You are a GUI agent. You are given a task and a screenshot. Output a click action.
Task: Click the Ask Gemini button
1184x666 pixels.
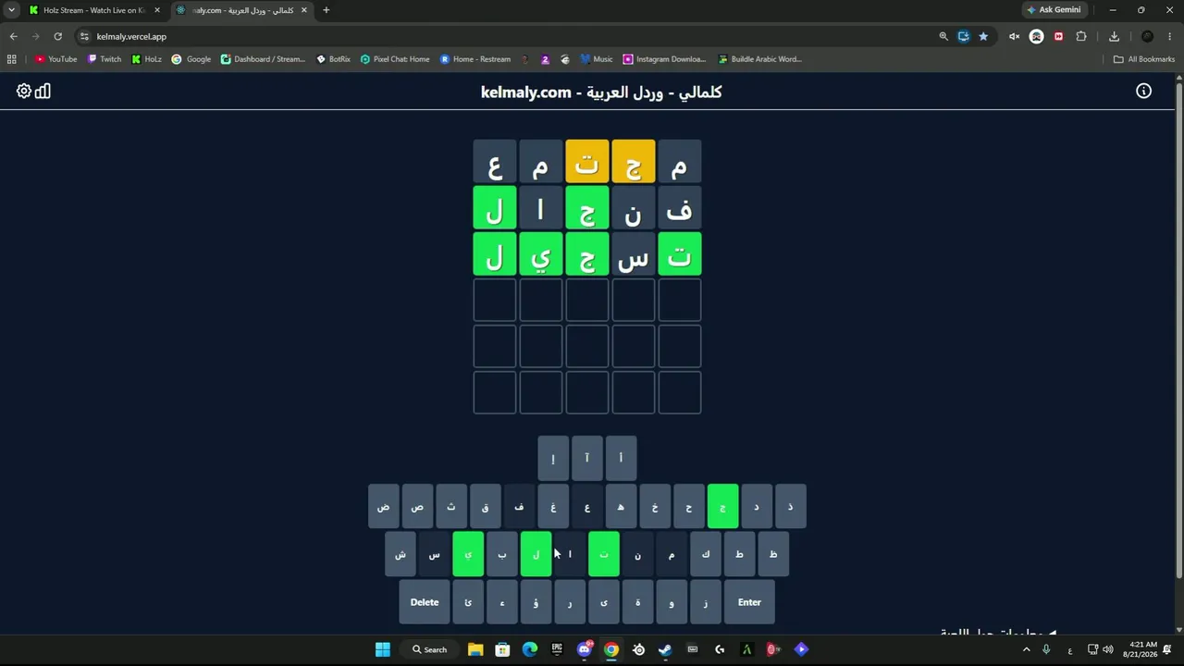[x=1054, y=10]
